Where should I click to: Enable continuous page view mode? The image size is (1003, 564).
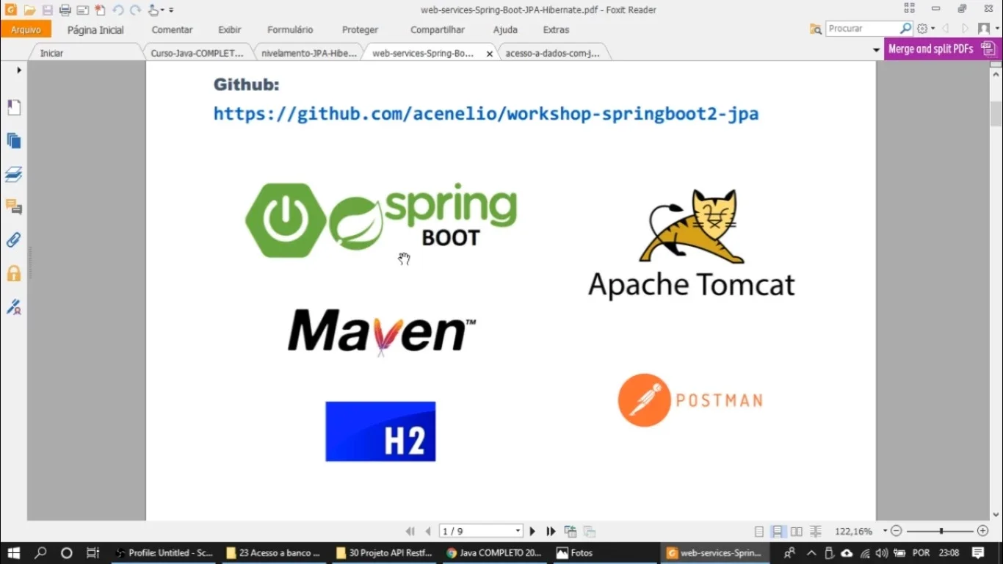(778, 532)
